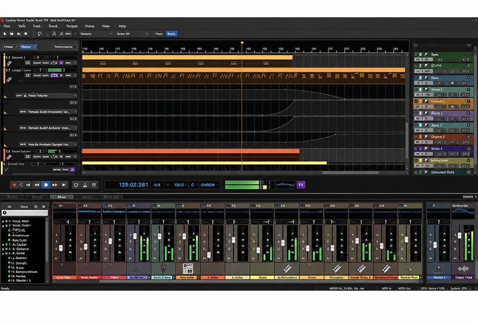Open the Fesin Volume envelope dropdown
This screenshot has width=478, height=324.
click(75, 96)
